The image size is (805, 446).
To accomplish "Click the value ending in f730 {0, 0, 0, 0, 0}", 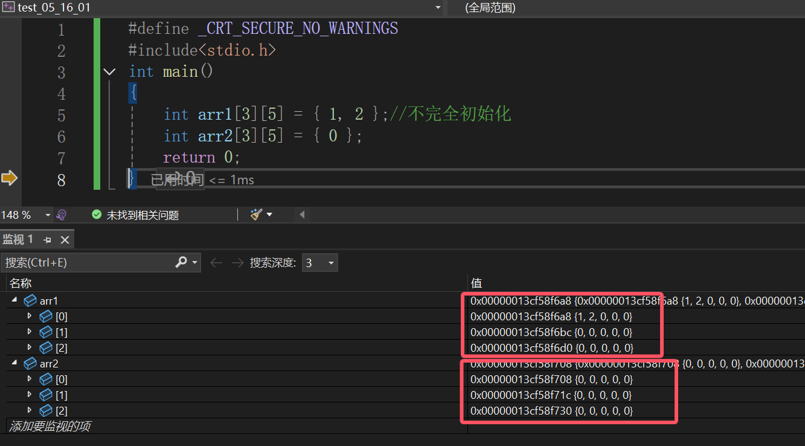I will coord(552,410).
